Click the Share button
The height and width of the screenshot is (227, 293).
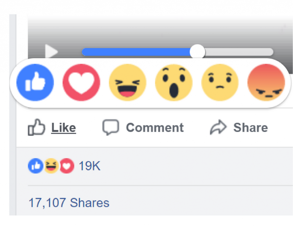[x=251, y=128]
